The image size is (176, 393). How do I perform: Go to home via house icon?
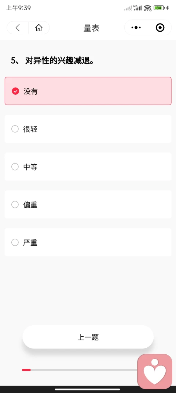(x=39, y=28)
